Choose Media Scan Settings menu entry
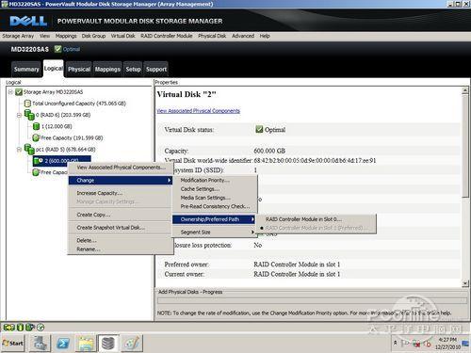Image resolution: width=471 pixels, height=353 pixels. coord(215,198)
